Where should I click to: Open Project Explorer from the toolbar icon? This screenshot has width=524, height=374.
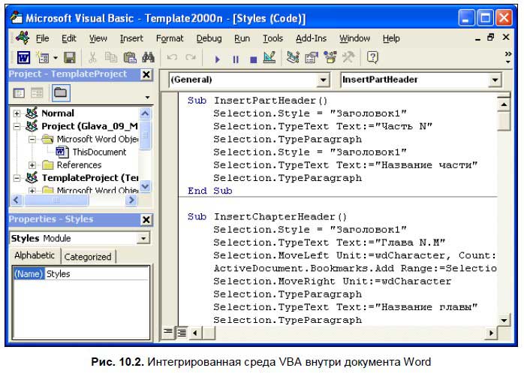pyautogui.click(x=293, y=58)
